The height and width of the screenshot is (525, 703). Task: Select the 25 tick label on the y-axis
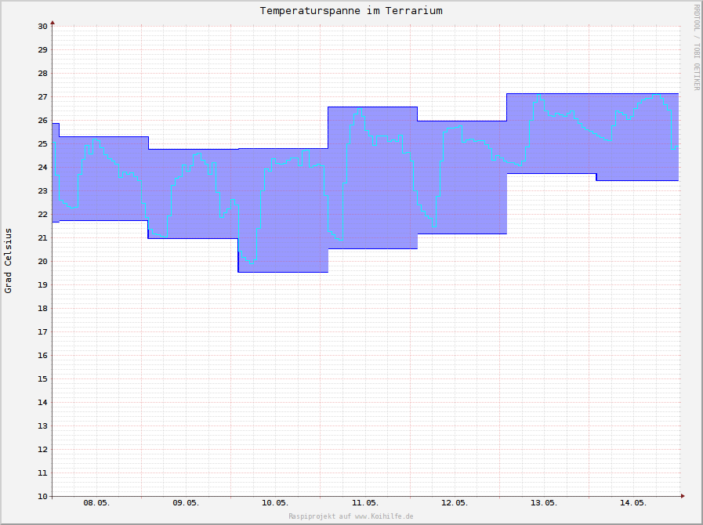click(x=42, y=144)
